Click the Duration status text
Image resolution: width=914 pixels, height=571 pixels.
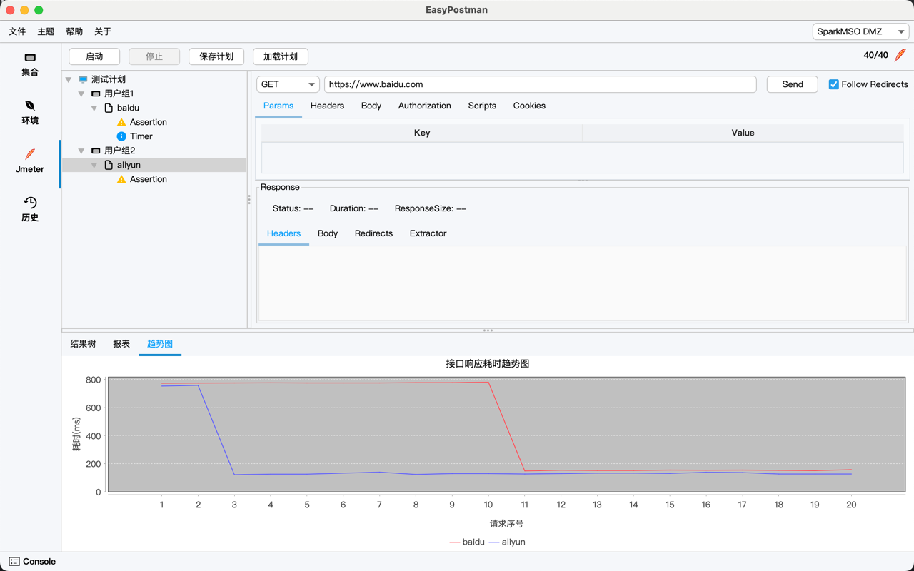pyautogui.click(x=354, y=208)
